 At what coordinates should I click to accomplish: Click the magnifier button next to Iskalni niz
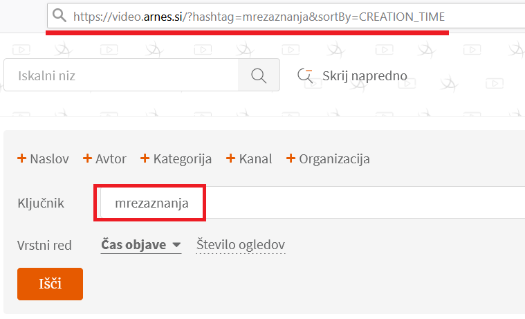(x=259, y=75)
